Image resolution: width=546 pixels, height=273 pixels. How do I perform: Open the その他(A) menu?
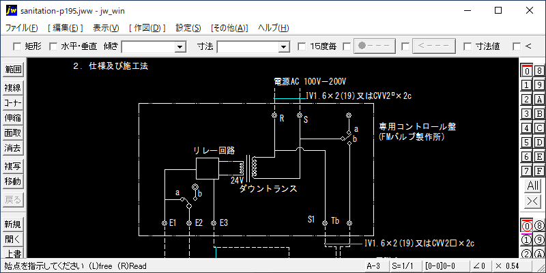pyautogui.click(x=229, y=28)
